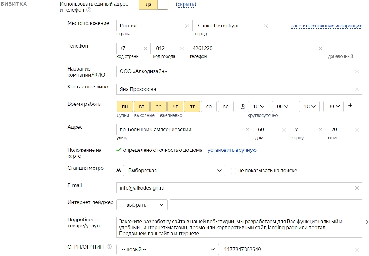Screen dimensions: 369x256
Task: Toggle Monday (пн) working day
Action: (125, 107)
